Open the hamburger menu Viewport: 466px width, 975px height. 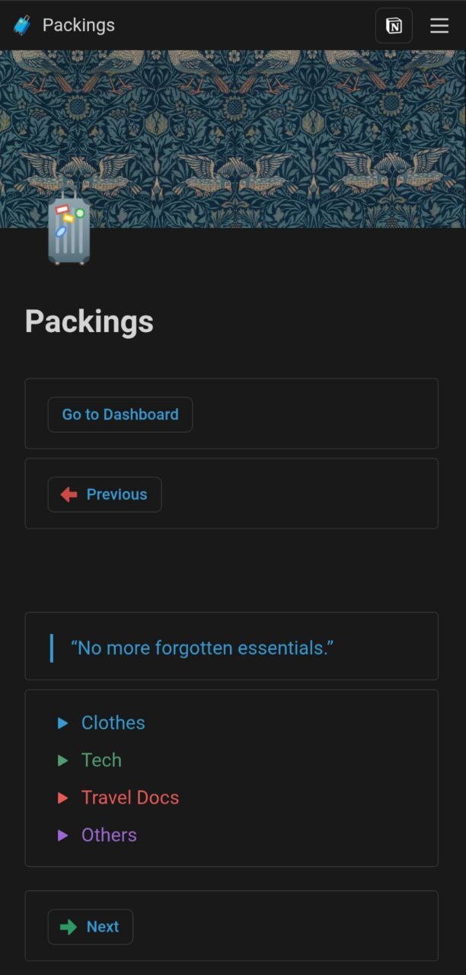(x=439, y=26)
